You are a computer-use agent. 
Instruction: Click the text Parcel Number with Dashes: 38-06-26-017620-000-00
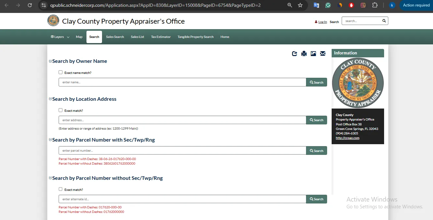pos(97,159)
